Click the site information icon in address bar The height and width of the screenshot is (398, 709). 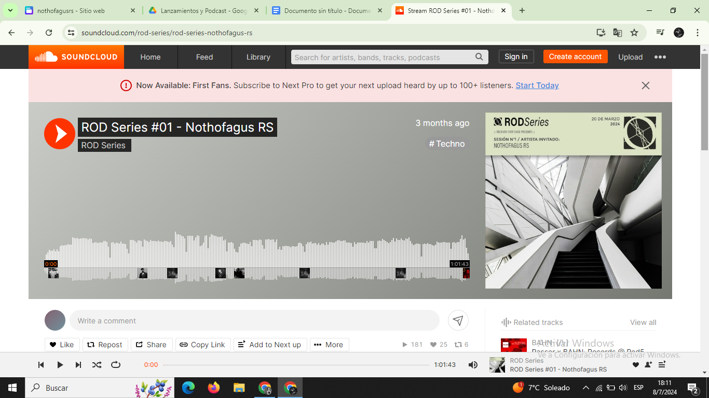tap(72, 33)
